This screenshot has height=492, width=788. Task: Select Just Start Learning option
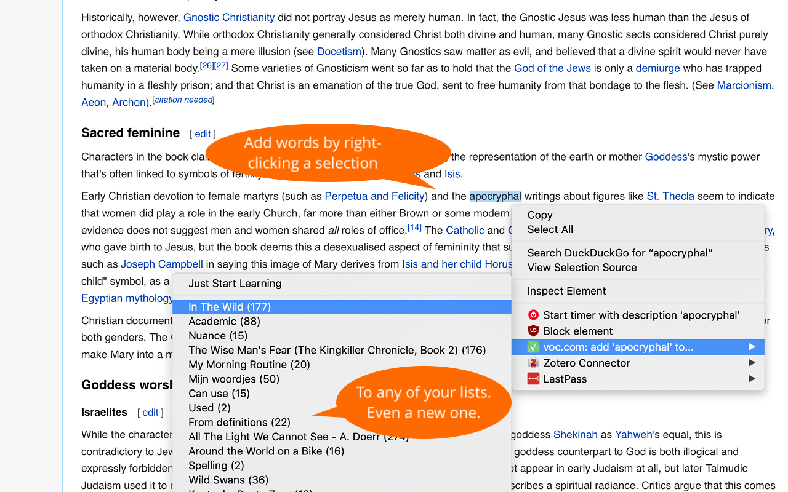[342, 284]
